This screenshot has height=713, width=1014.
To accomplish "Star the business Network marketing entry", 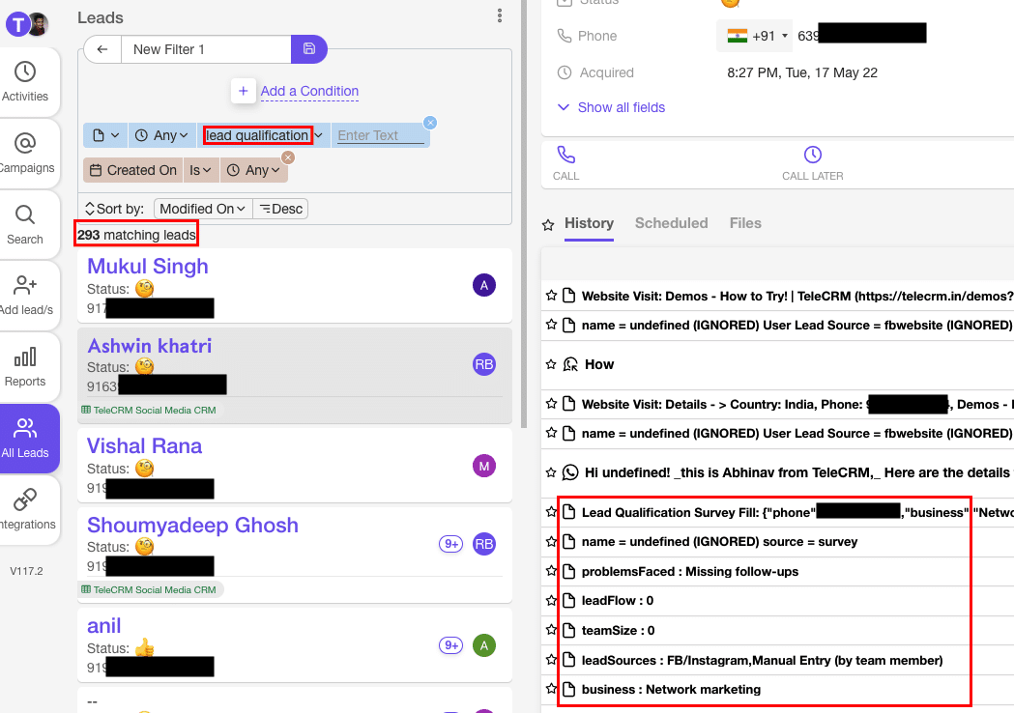I will [x=551, y=689].
